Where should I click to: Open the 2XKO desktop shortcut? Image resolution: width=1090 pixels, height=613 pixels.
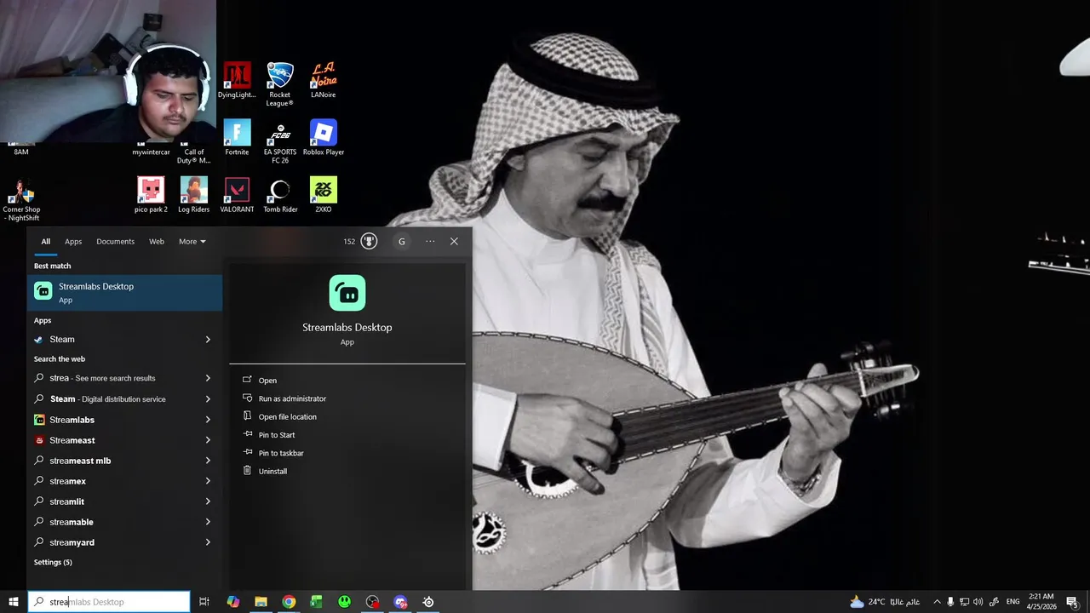324,195
